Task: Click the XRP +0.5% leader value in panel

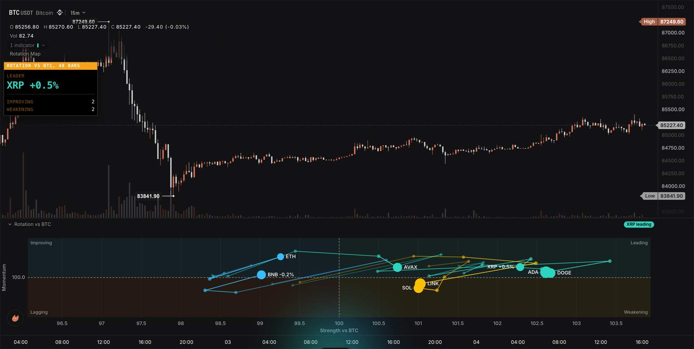Action: click(x=33, y=85)
